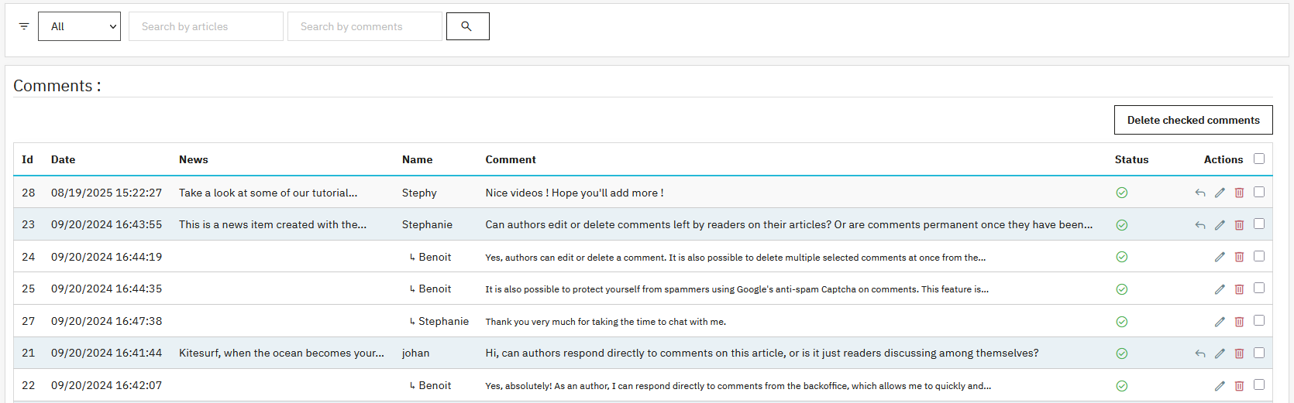The width and height of the screenshot is (1294, 403).
Task: Click date '09/20/2024 16:47:38'
Action: pos(107,321)
